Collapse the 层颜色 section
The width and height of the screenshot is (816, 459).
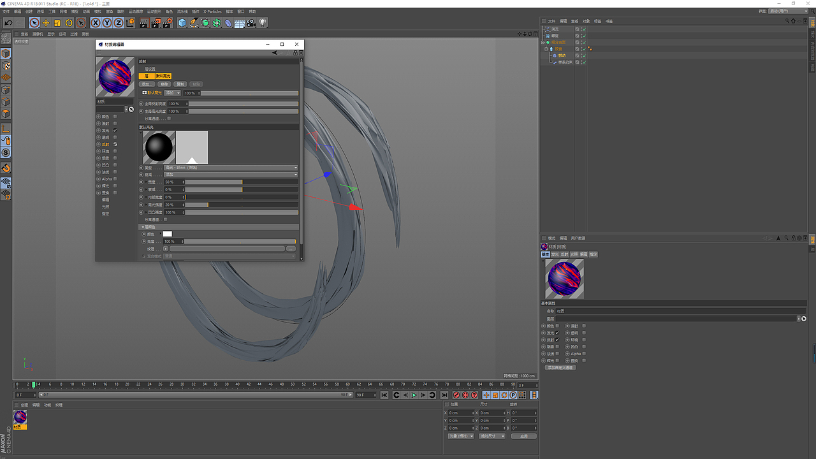142,227
